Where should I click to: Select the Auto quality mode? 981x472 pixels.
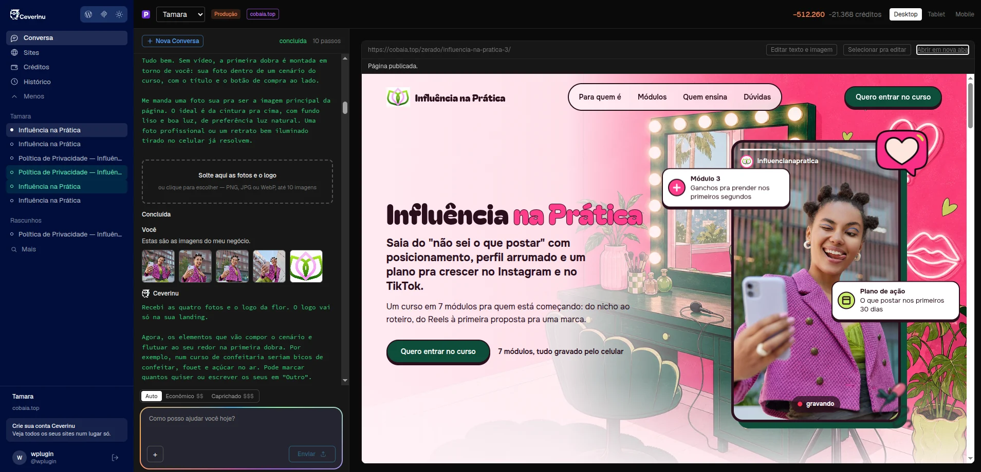click(x=152, y=396)
